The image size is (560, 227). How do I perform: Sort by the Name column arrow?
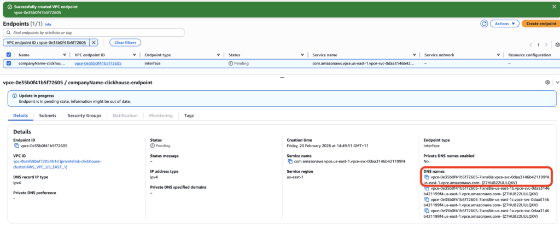point(65,55)
